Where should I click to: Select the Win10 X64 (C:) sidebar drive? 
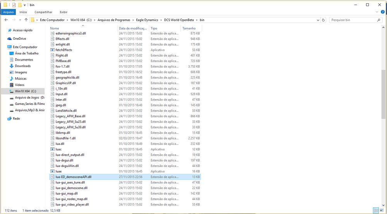(23, 91)
